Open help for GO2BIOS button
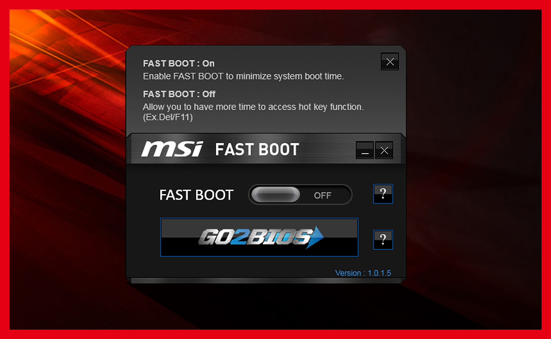Viewport: 551px width, 339px height. click(383, 240)
